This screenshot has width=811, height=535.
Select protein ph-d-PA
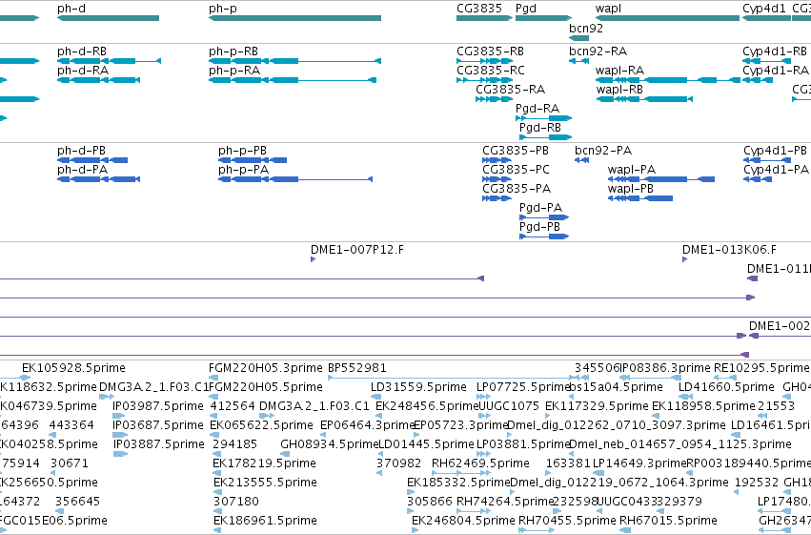click(x=98, y=179)
